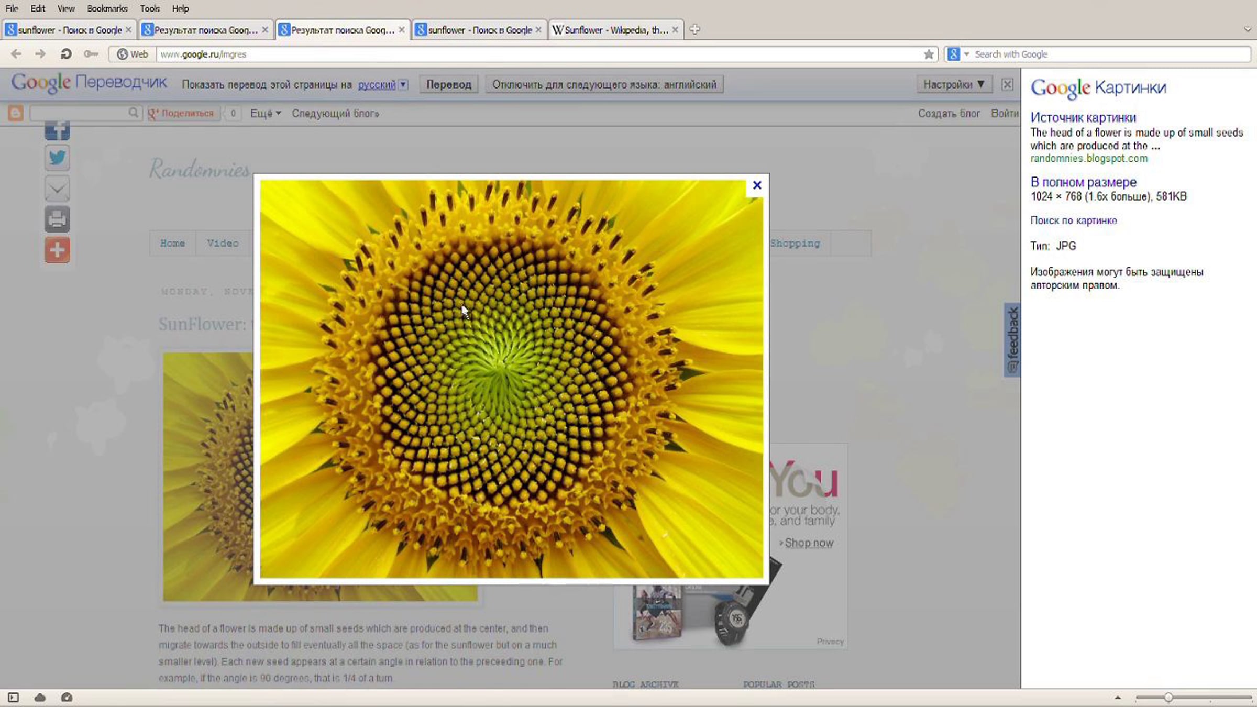Image resolution: width=1257 pixels, height=707 pixels.
Task: Print the page with the printer icon
Action: (57, 219)
